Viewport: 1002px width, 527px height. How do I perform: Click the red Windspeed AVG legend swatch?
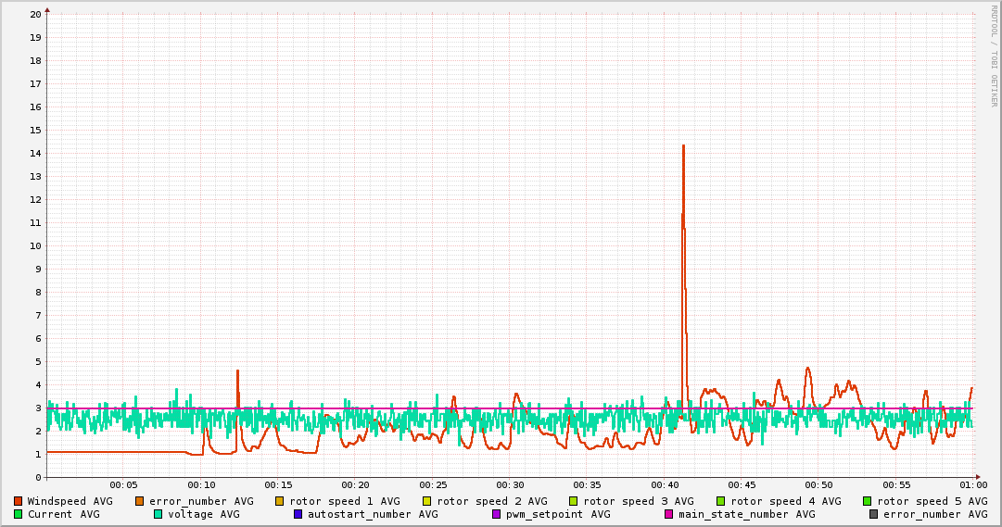click(x=18, y=501)
